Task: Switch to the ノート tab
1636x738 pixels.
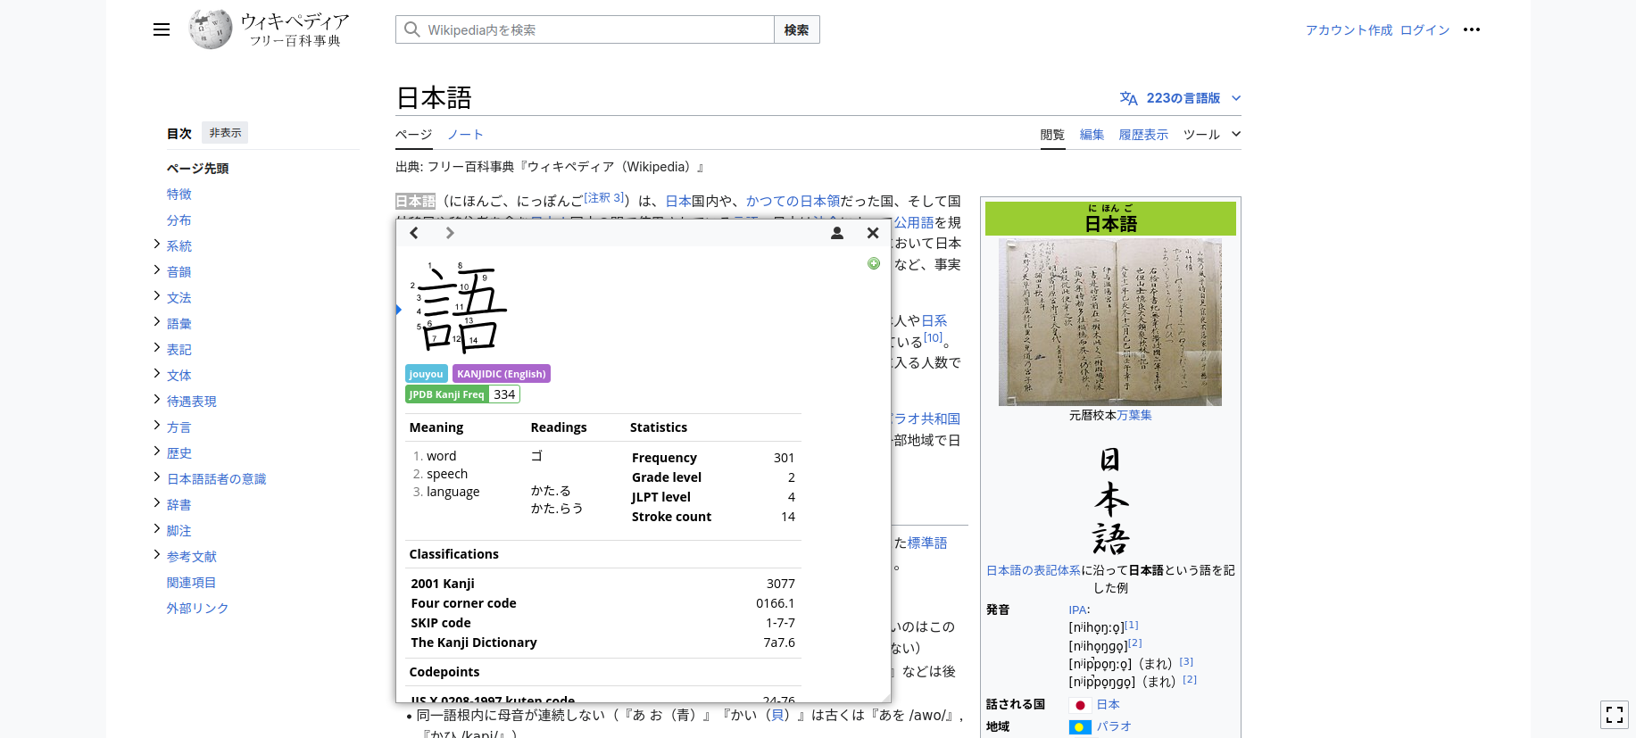Action: [465, 135]
